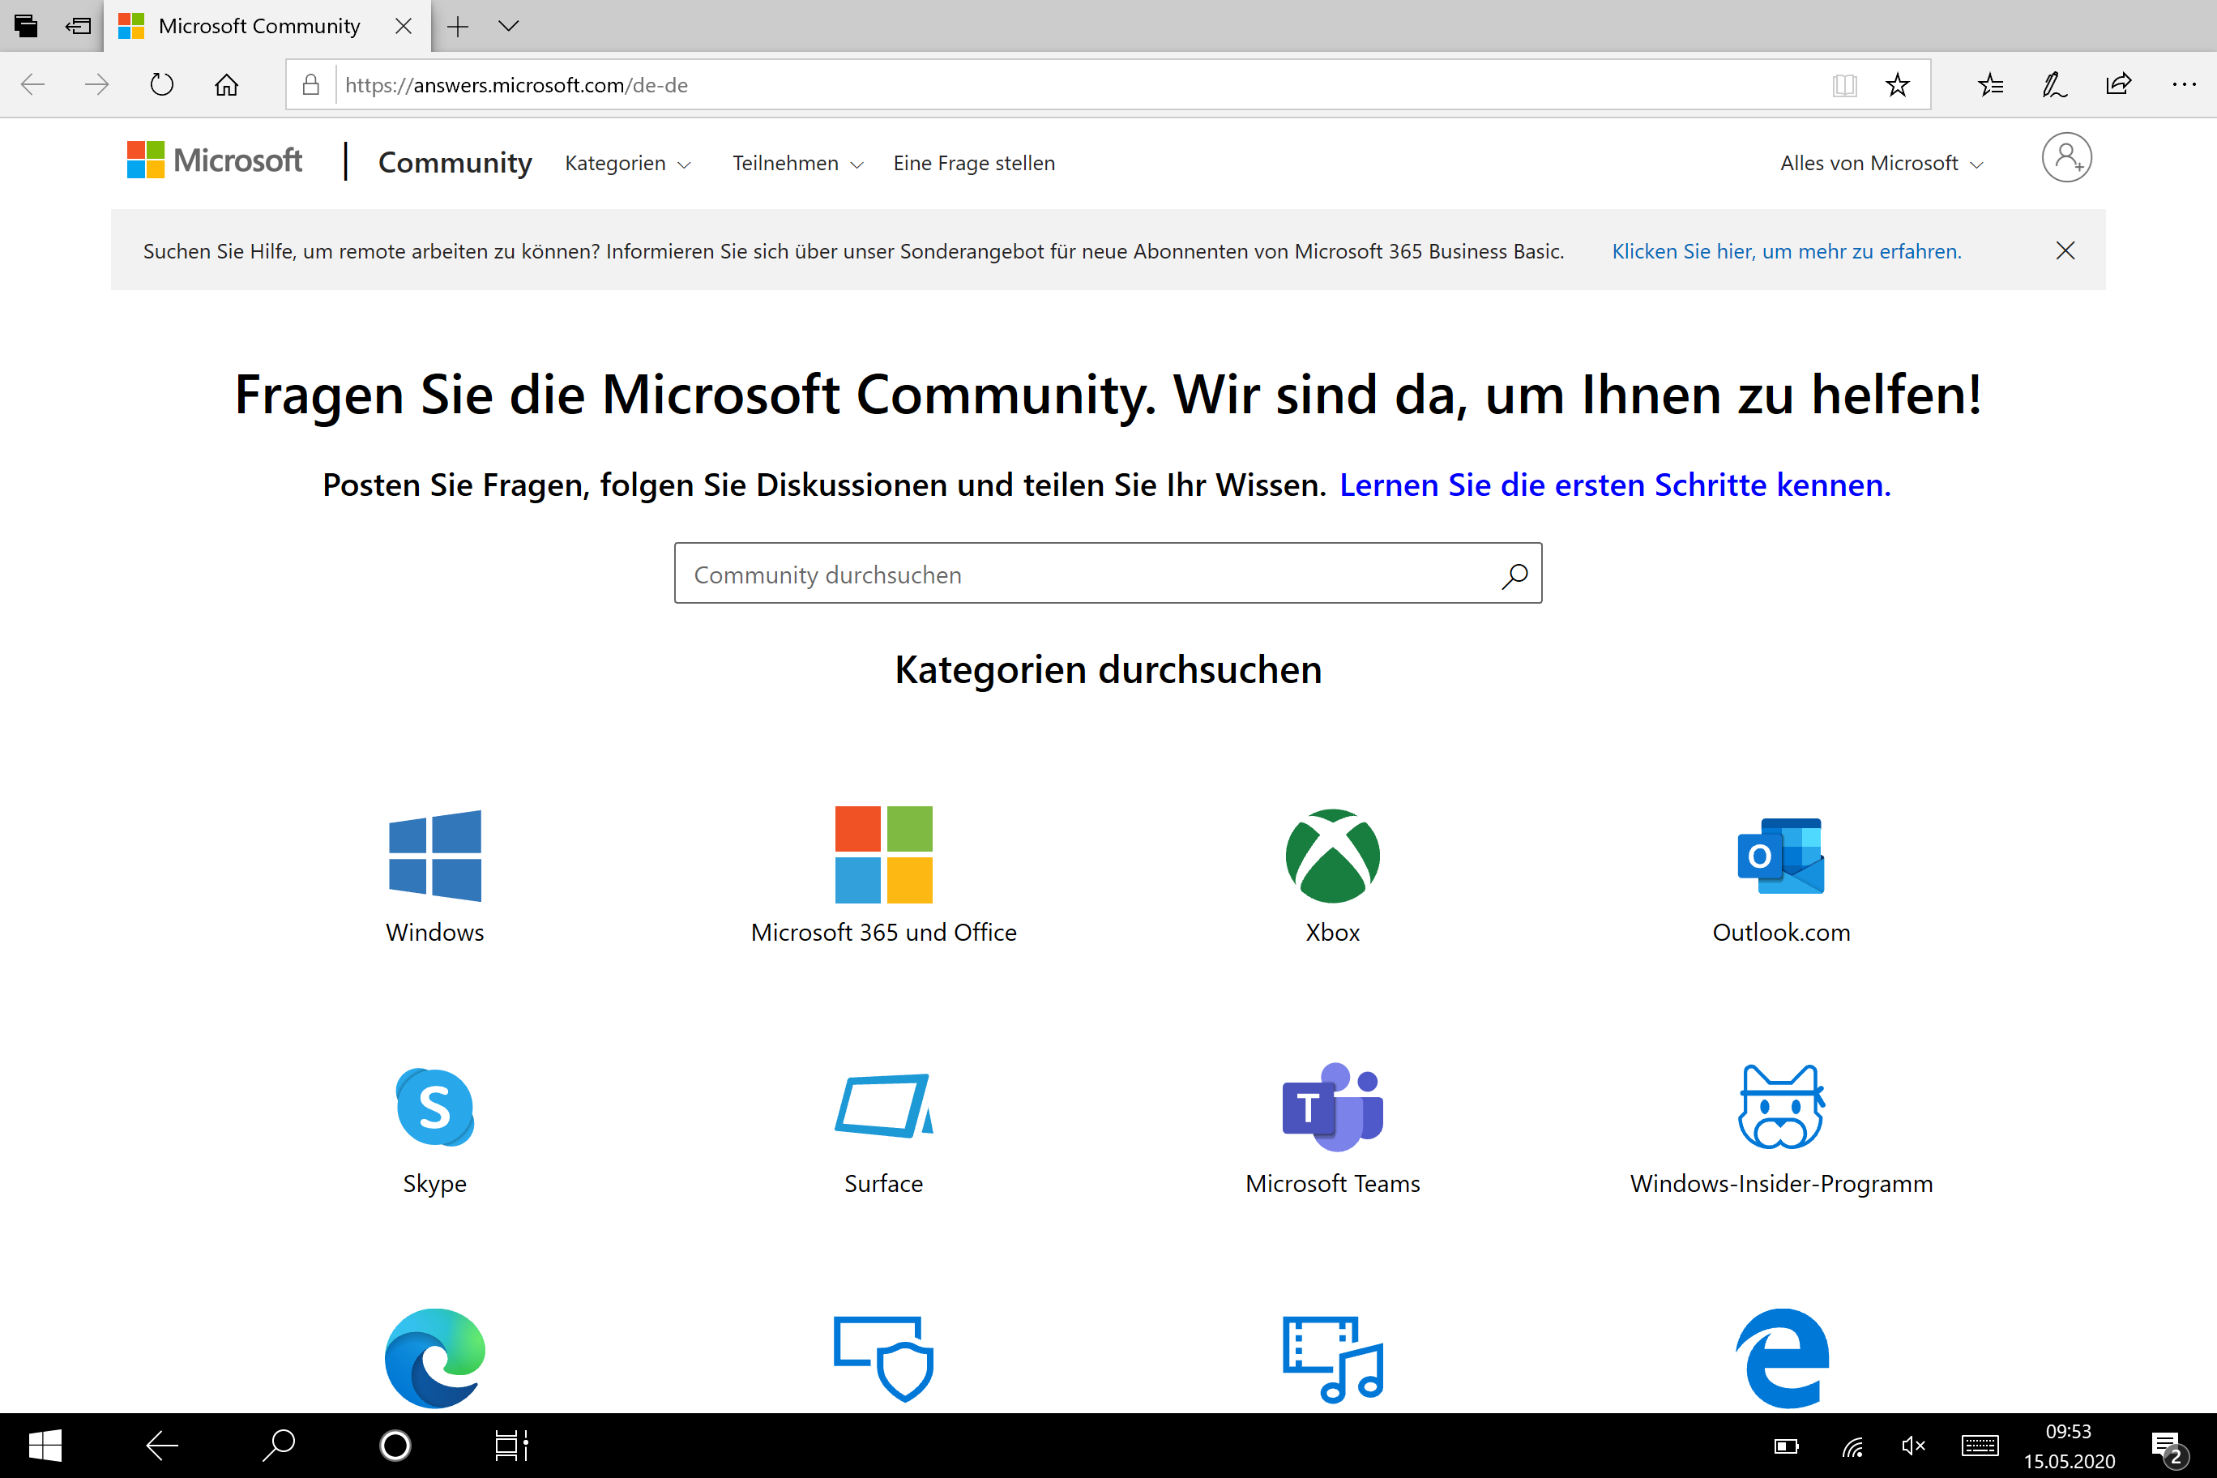Viewport: 2217px width, 1478px height.
Task: Show tab previews chevron
Action: (508, 27)
